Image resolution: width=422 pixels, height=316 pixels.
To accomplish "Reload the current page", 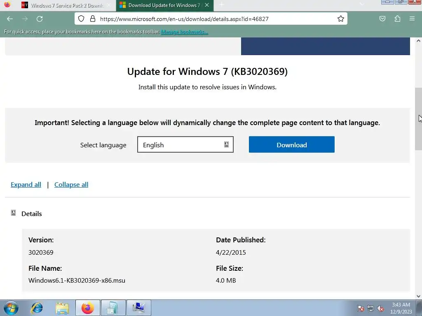I will coord(40,19).
